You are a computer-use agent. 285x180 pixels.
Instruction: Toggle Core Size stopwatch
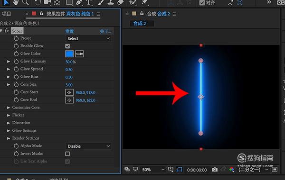pyautogui.click(x=16, y=85)
